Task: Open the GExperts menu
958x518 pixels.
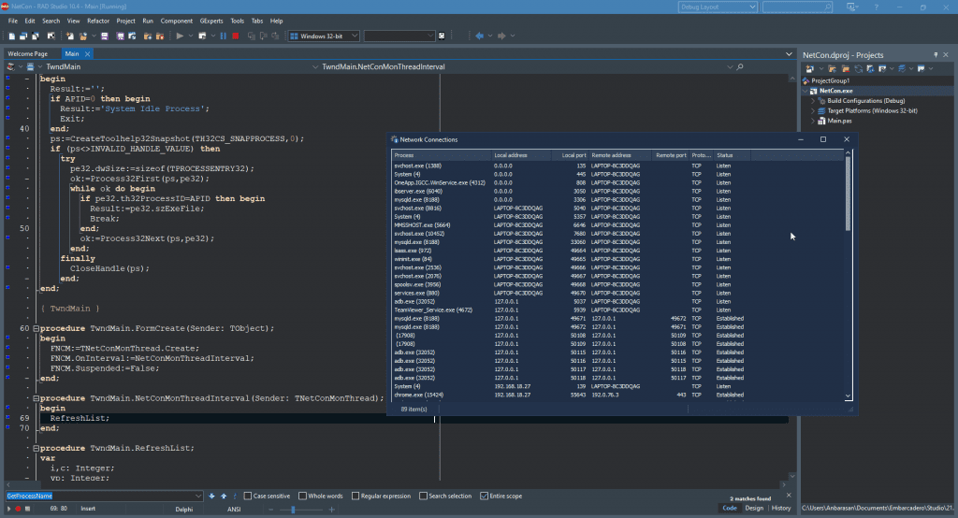Action: 211,21
